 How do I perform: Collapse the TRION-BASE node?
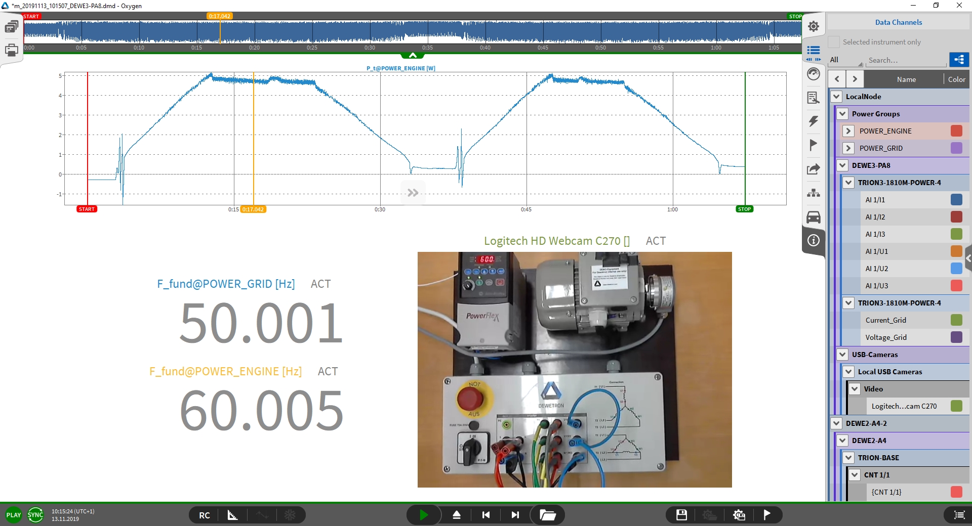848,458
